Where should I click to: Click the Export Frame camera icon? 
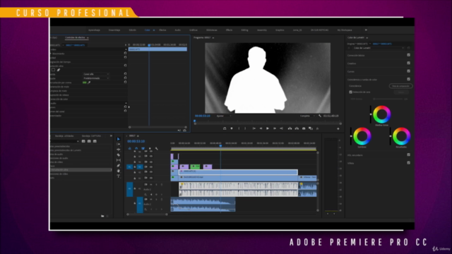click(x=304, y=128)
